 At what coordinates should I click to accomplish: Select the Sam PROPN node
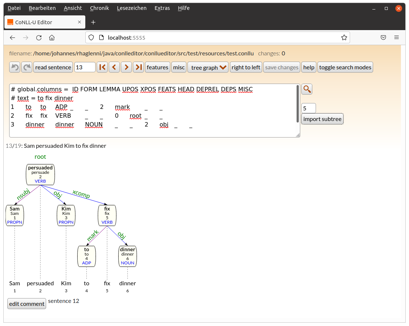[x=15, y=216]
